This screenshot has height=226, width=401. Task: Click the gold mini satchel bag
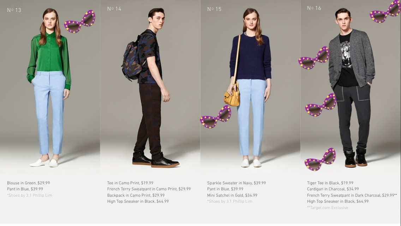tap(232, 96)
